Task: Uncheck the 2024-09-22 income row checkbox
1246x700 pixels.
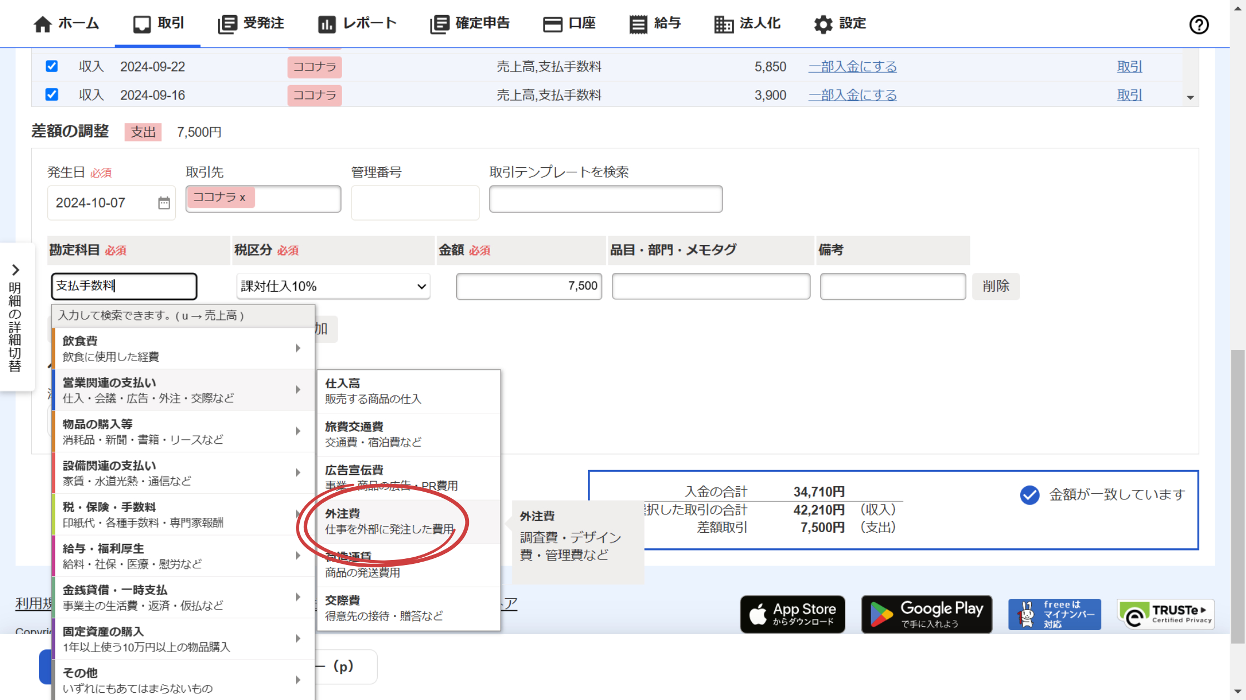Action: click(52, 66)
